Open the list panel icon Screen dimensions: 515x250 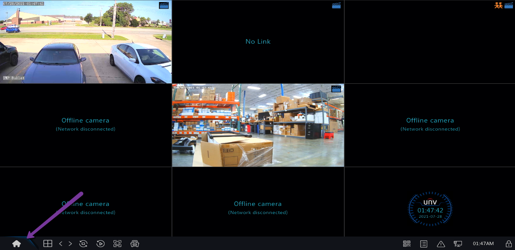click(424, 244)
